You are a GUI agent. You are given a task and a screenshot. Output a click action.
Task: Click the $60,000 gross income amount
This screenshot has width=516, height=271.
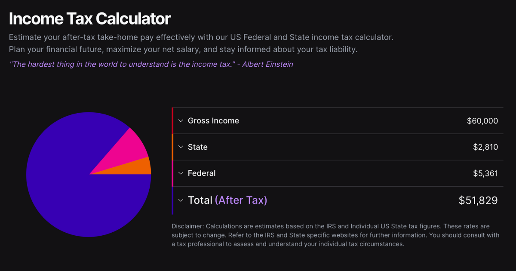click(x=482, y=121)
